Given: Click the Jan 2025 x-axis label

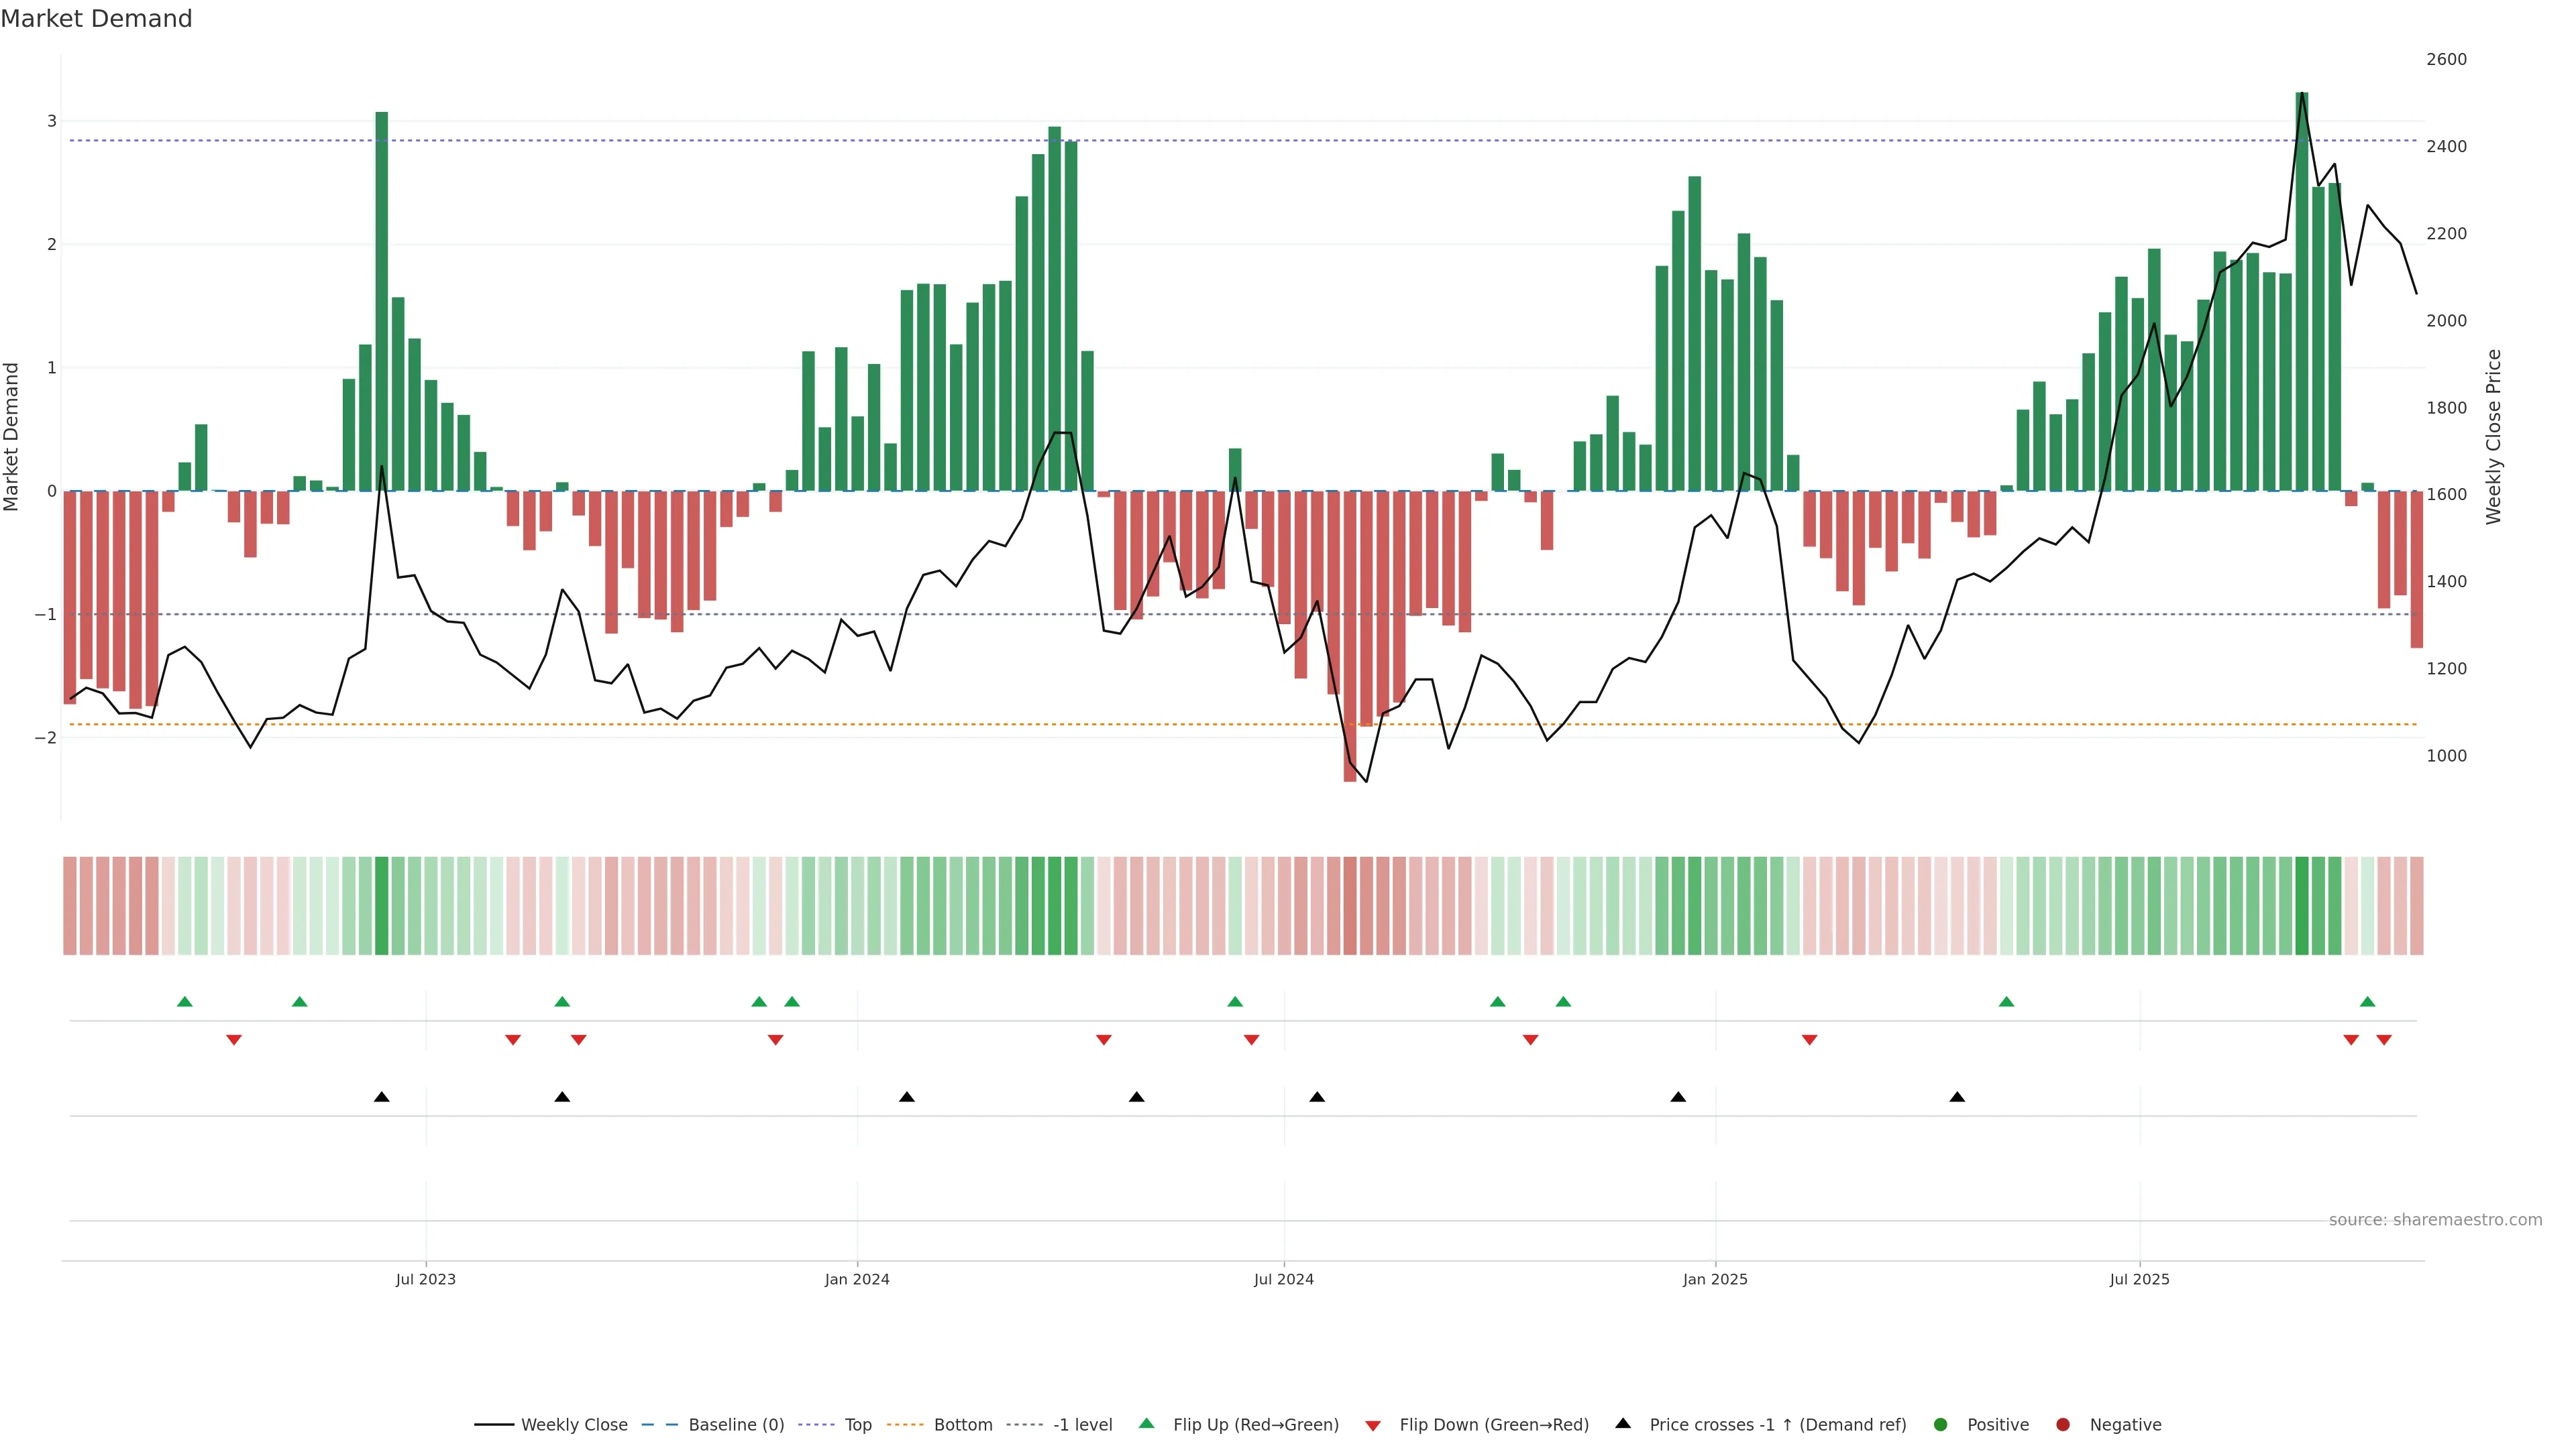Looking at the screenshot, I should pos(1714,1279).
